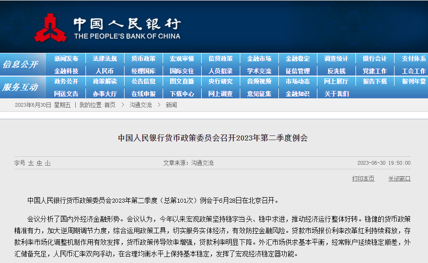Image resolution: width=428 pixels, height=263 pixels.
Task: Open 信贷政策 menu item
Action: point(221,58)
